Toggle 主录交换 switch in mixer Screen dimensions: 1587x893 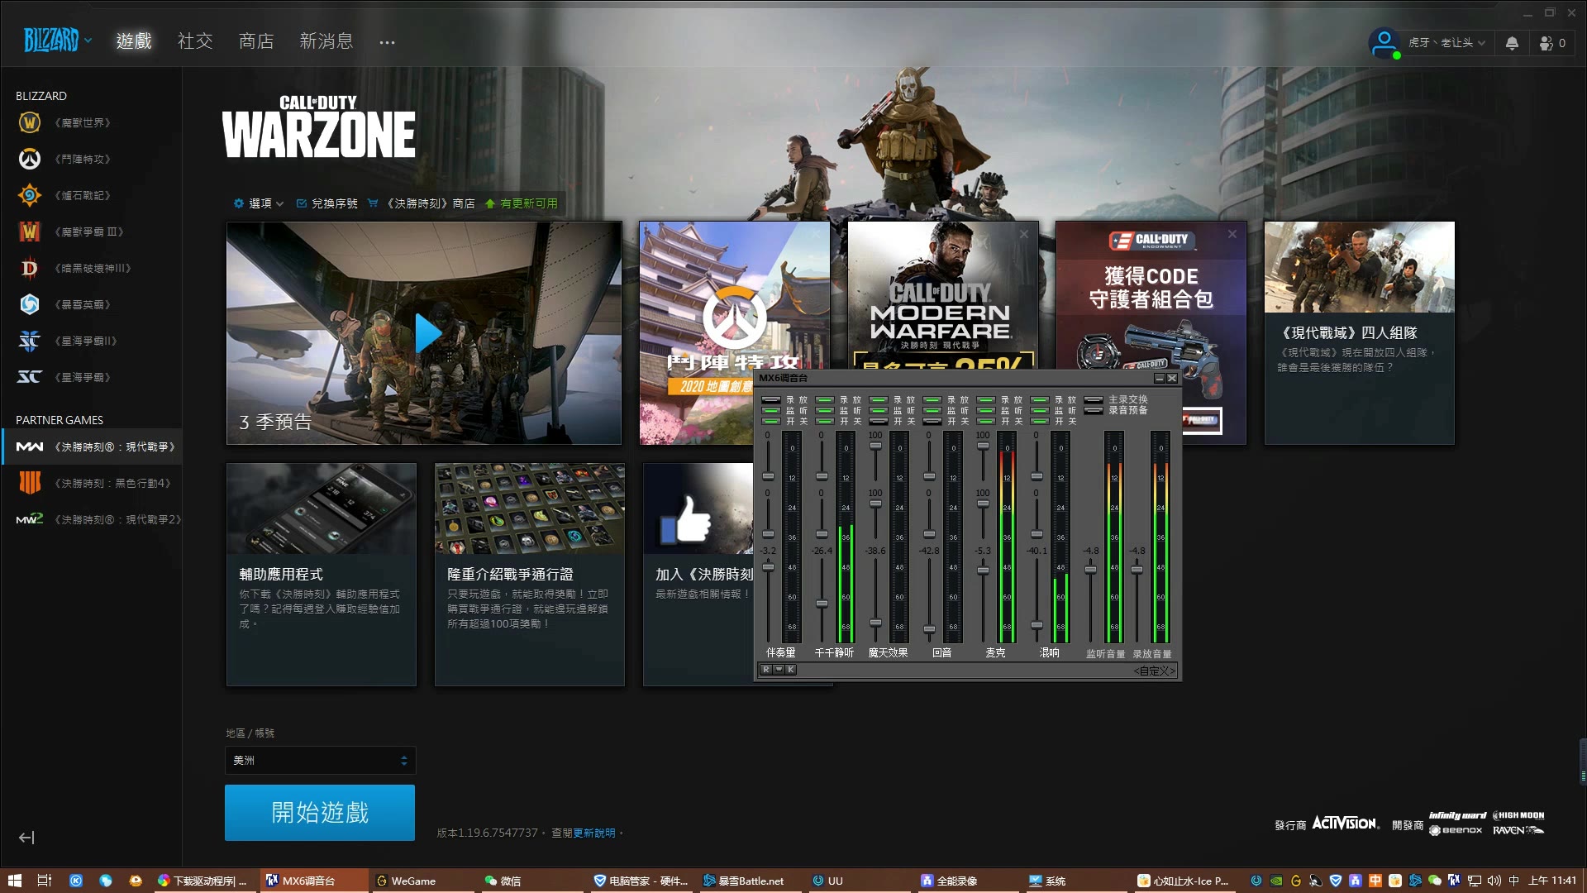click(x=1093, y=399)
